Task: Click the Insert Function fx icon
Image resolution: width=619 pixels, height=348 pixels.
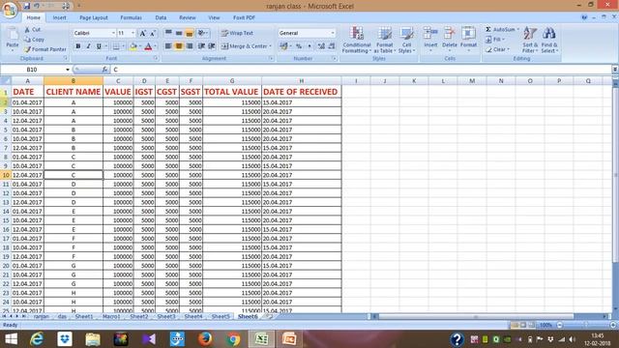Action: pyautogui.click(x=104, y=70)
